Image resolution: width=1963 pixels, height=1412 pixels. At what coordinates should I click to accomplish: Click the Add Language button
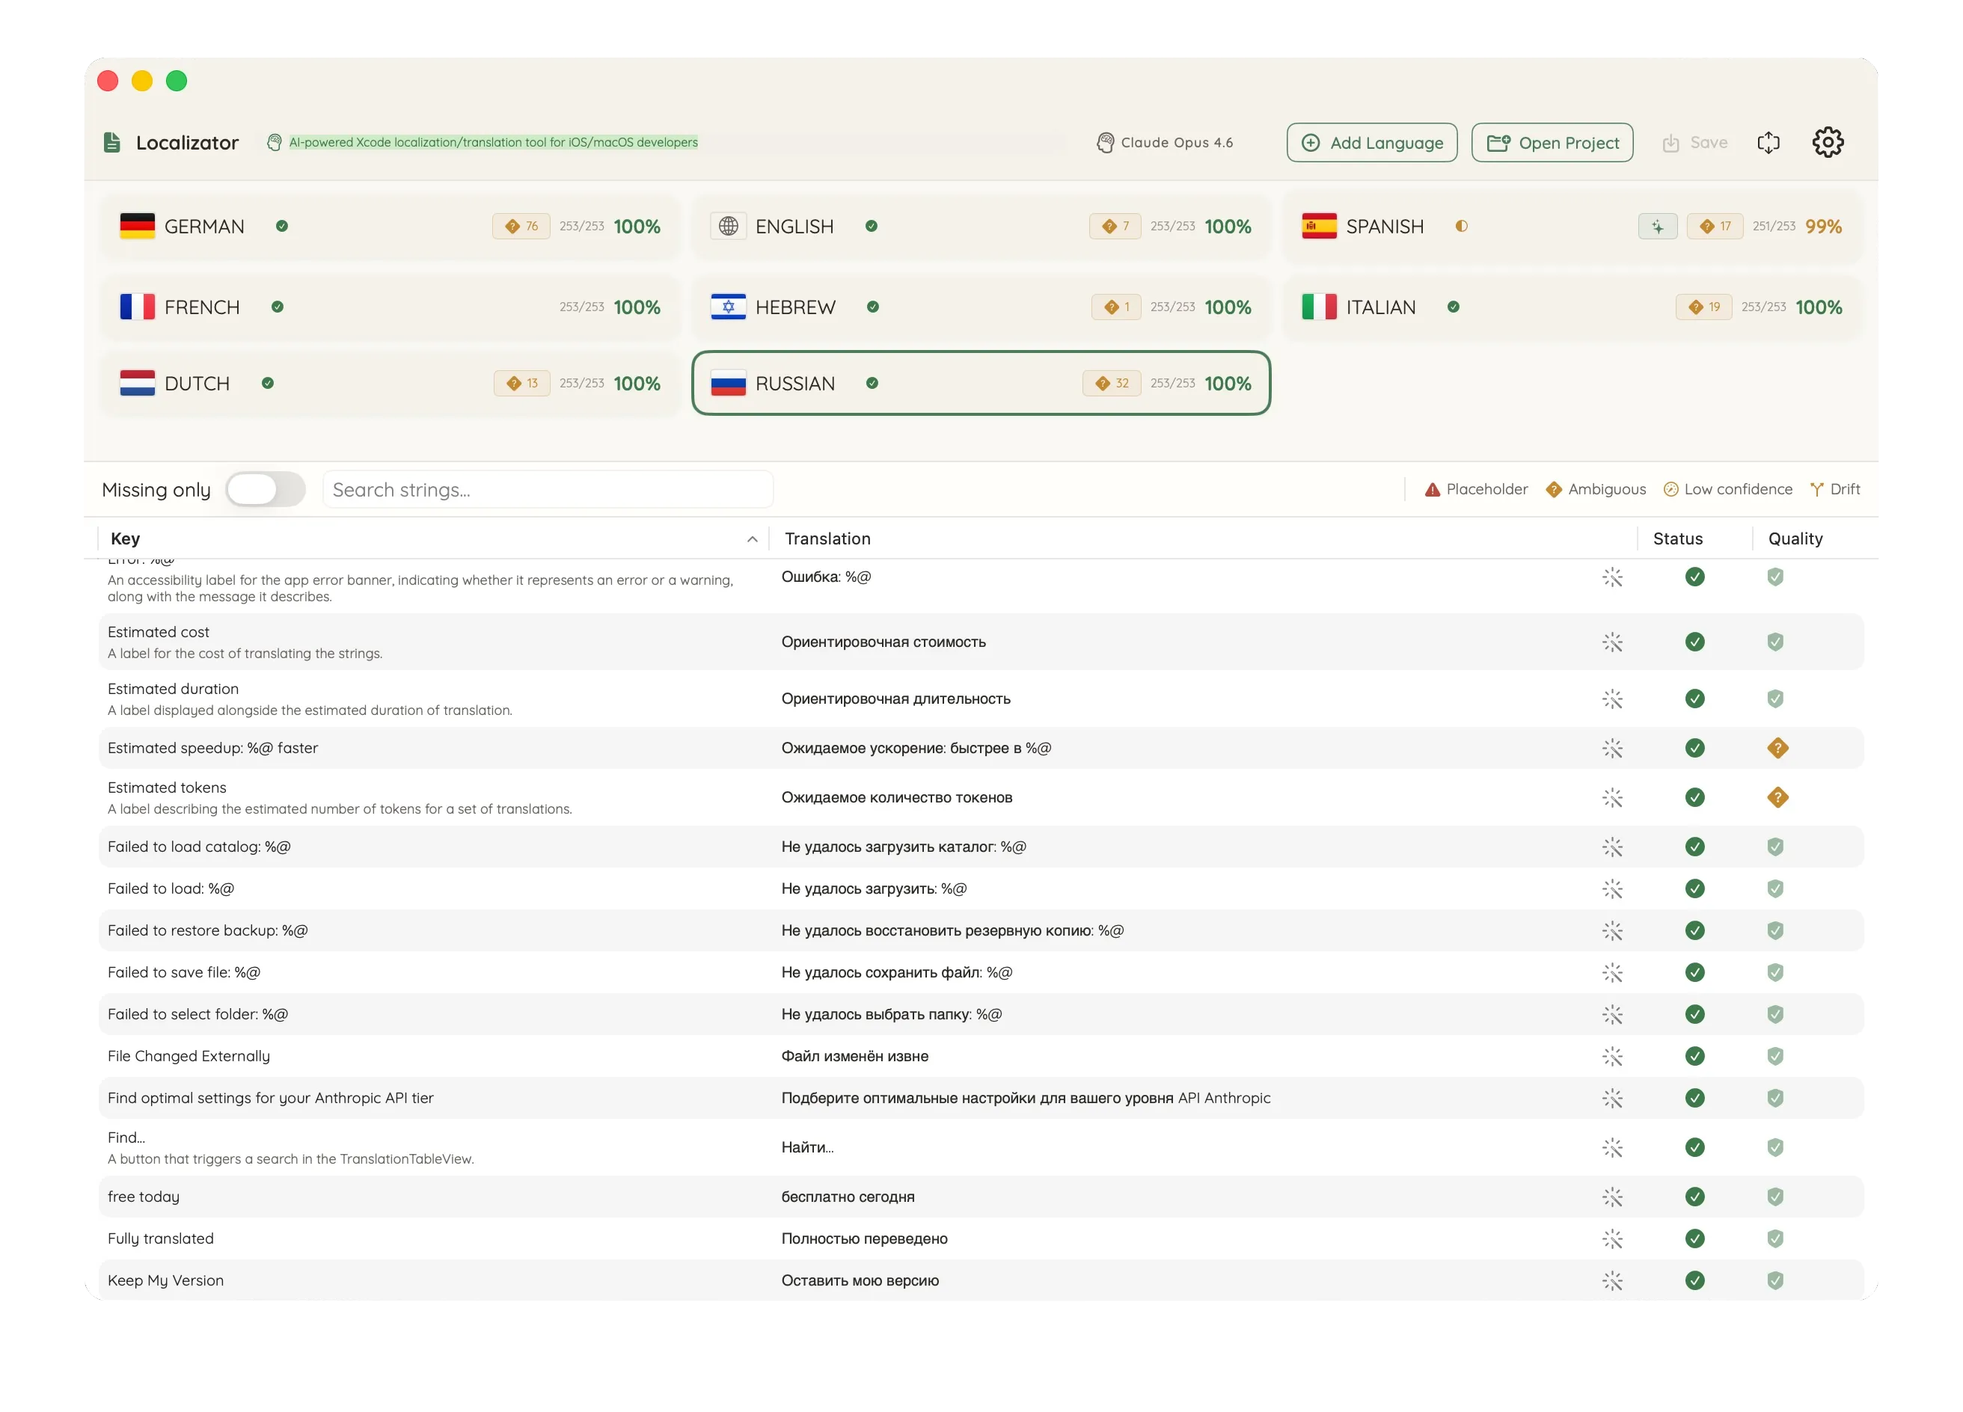(x=1372, y=142)
